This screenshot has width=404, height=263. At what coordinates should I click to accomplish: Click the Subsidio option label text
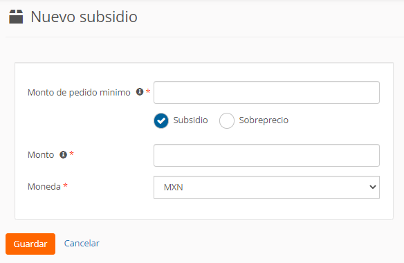point(190,120)
